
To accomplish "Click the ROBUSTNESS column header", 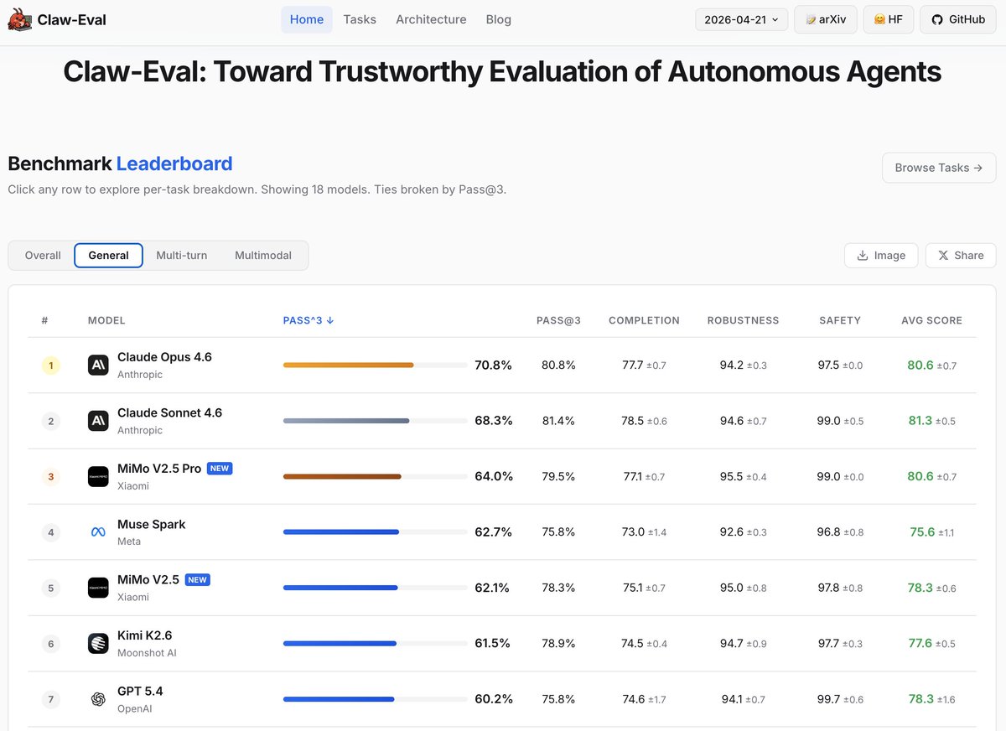I will click(743, 320).
